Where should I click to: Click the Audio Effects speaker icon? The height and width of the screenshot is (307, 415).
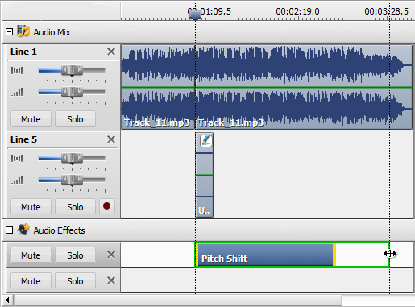coord(23,230)
